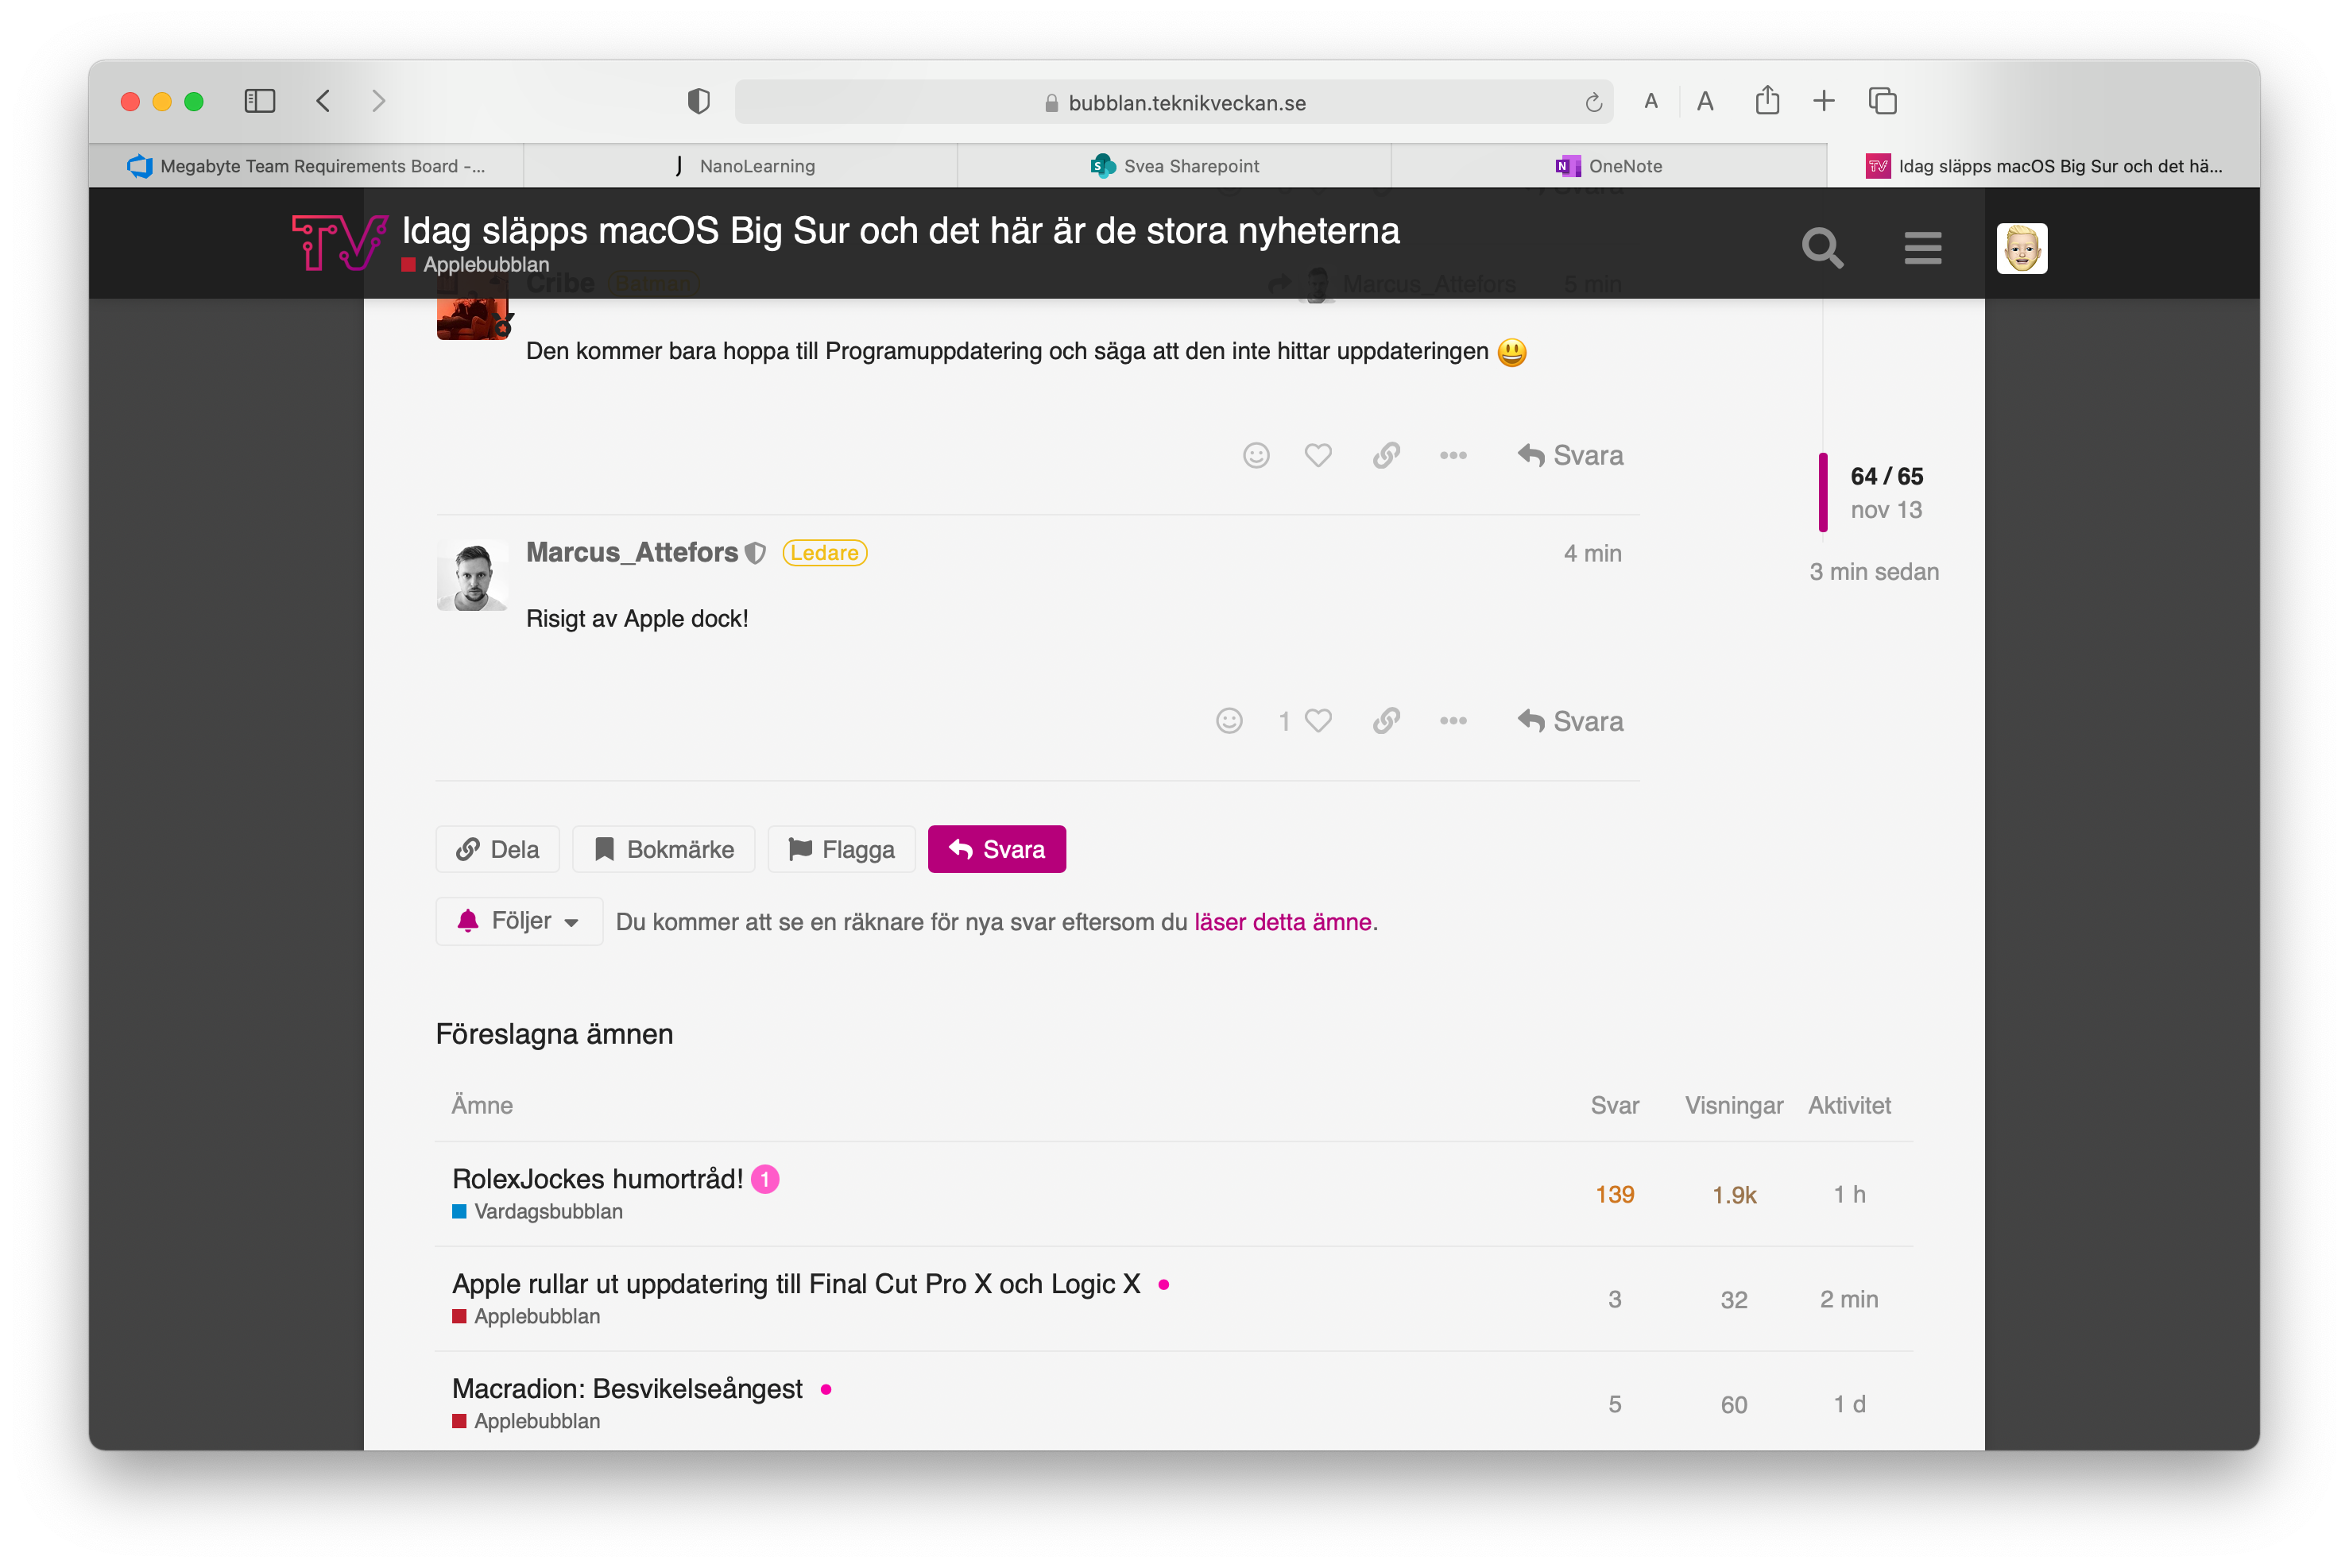The image size is (2349, 1568).
Task: Like Cribe's post with heart
Action: coord(1318,456)
